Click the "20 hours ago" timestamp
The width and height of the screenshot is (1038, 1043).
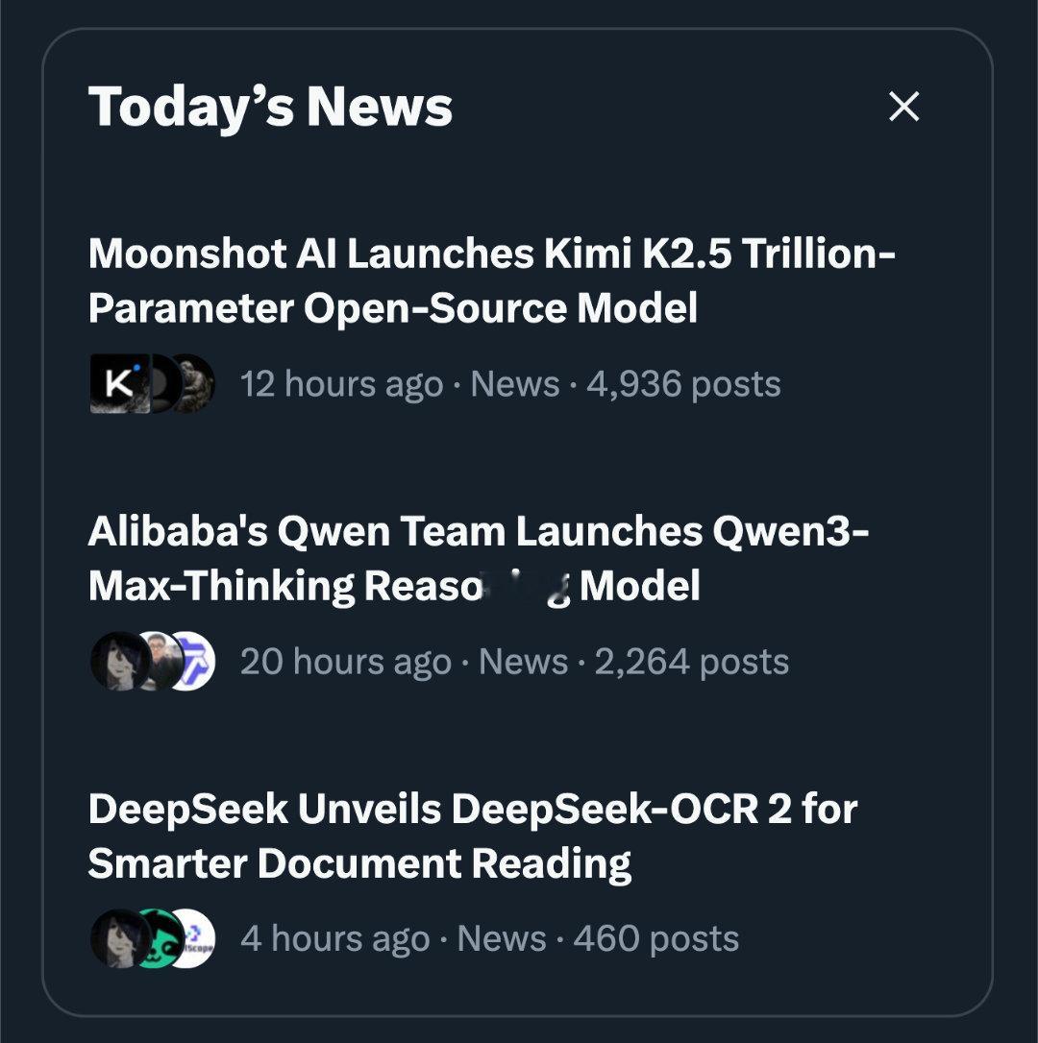coord(345,662)
